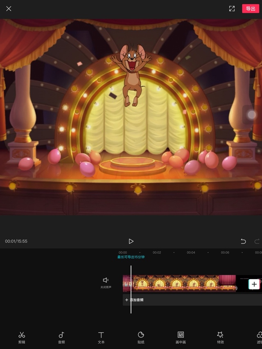This screenshot has width=262, height=349.
Task: Click 添加音频 to add an audio track
Action: click(134, 300)
